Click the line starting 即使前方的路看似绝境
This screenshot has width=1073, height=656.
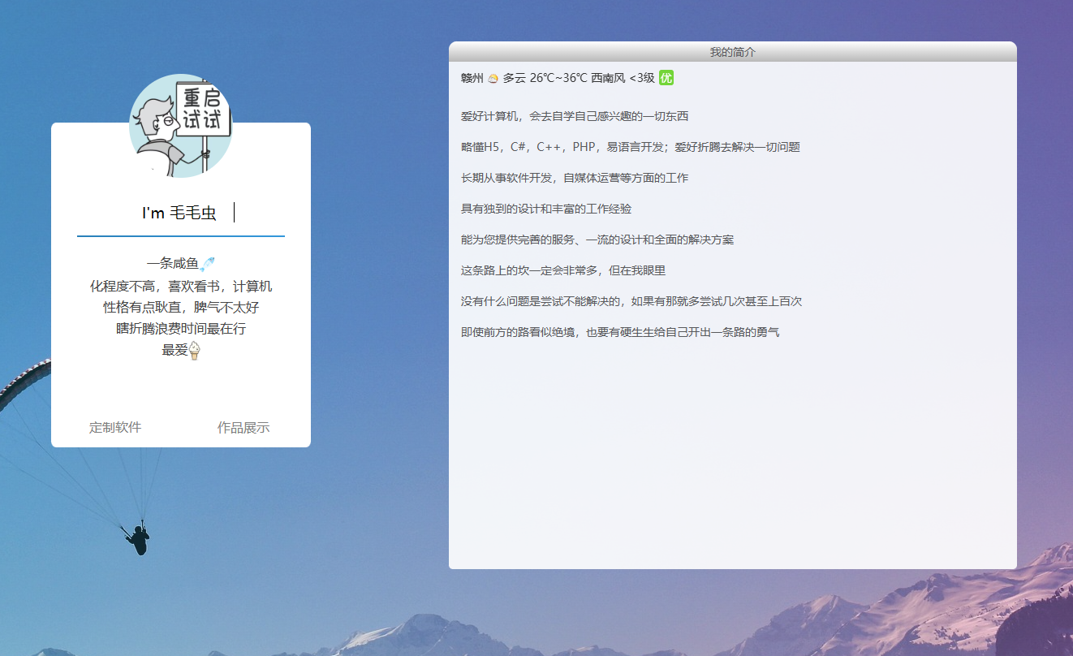[620, 332]
